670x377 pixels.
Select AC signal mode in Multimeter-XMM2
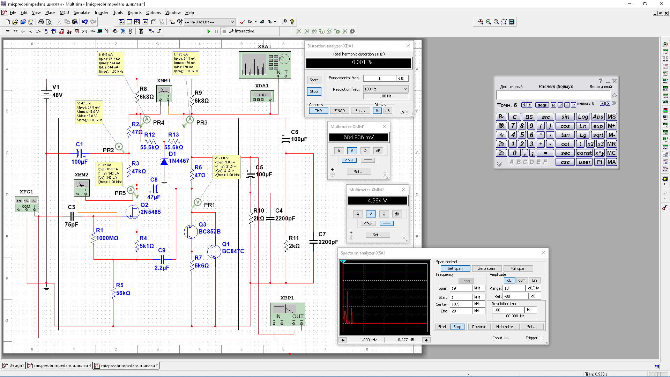[x=368, y=223]
